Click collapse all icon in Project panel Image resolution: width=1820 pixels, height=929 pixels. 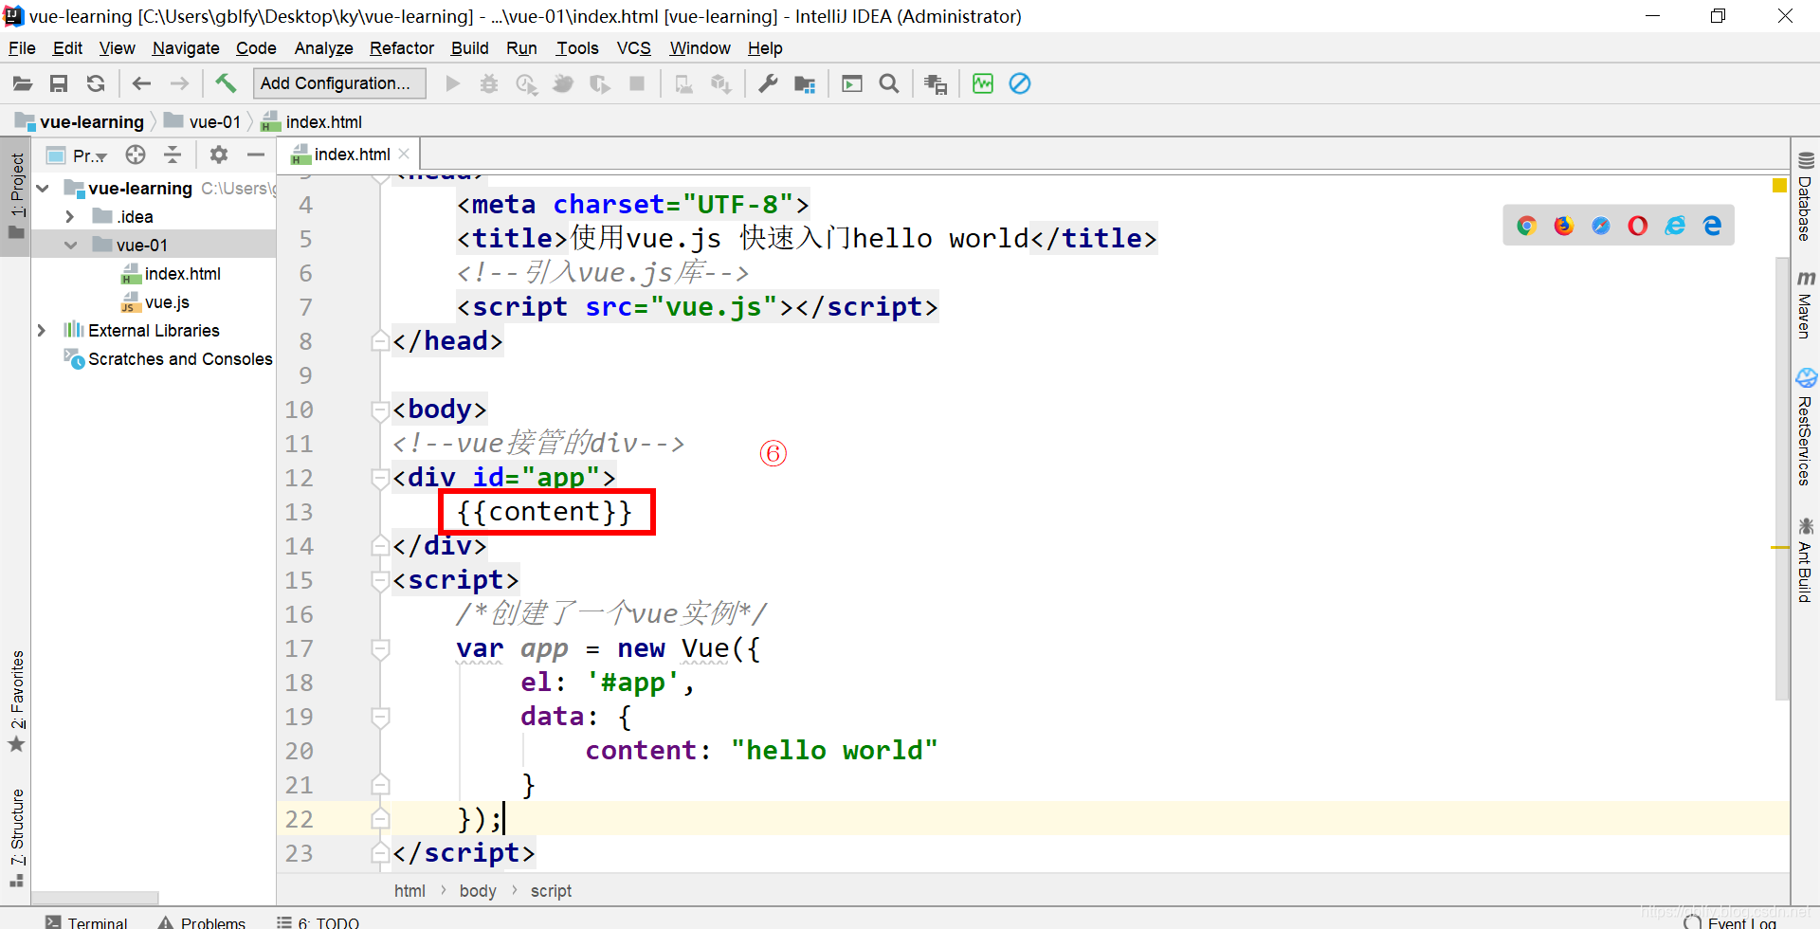point(173,155)
